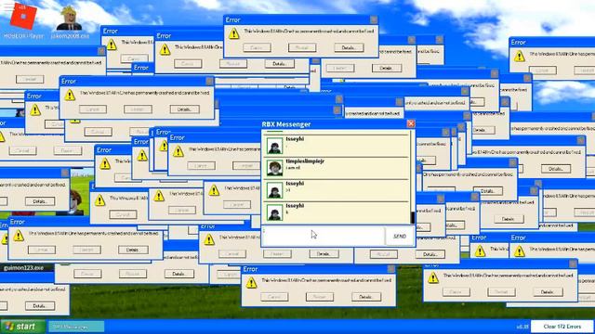Click Details in Error dialog above RBX Messenger

tap(349, 47)
